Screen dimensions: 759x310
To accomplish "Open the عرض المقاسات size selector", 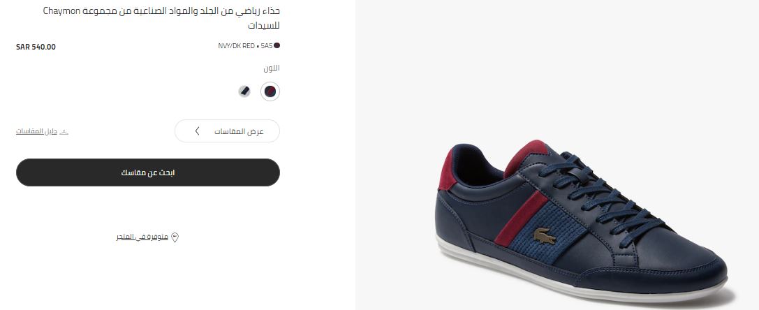I will 227,131.
